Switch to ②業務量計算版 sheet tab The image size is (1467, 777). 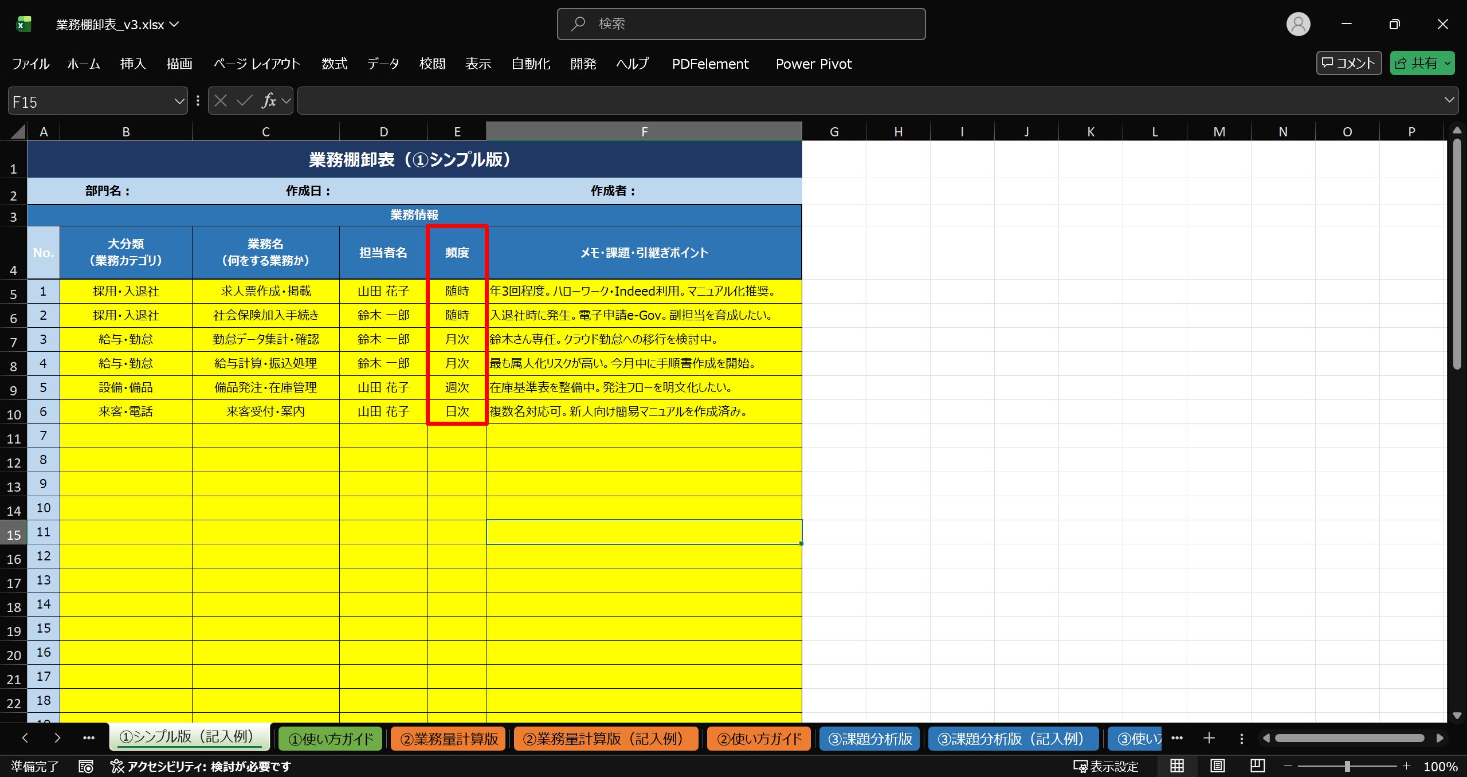[449, 739]
